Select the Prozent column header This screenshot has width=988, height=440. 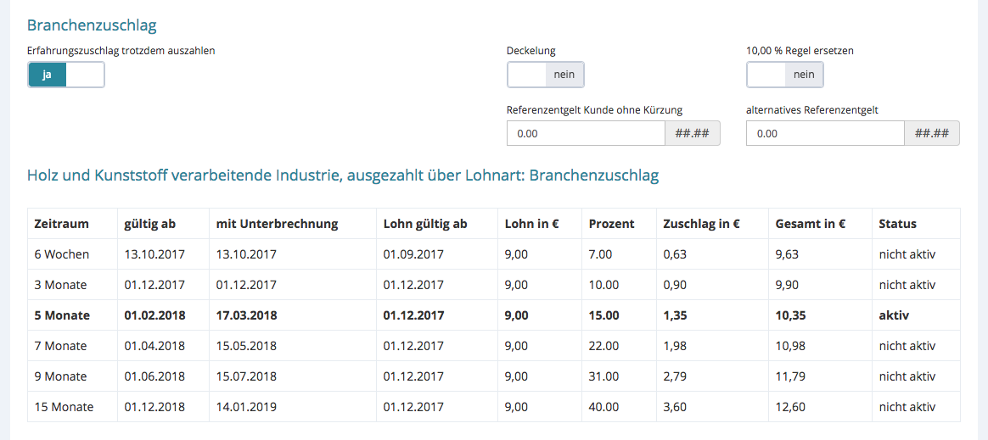tap(611, 224)
